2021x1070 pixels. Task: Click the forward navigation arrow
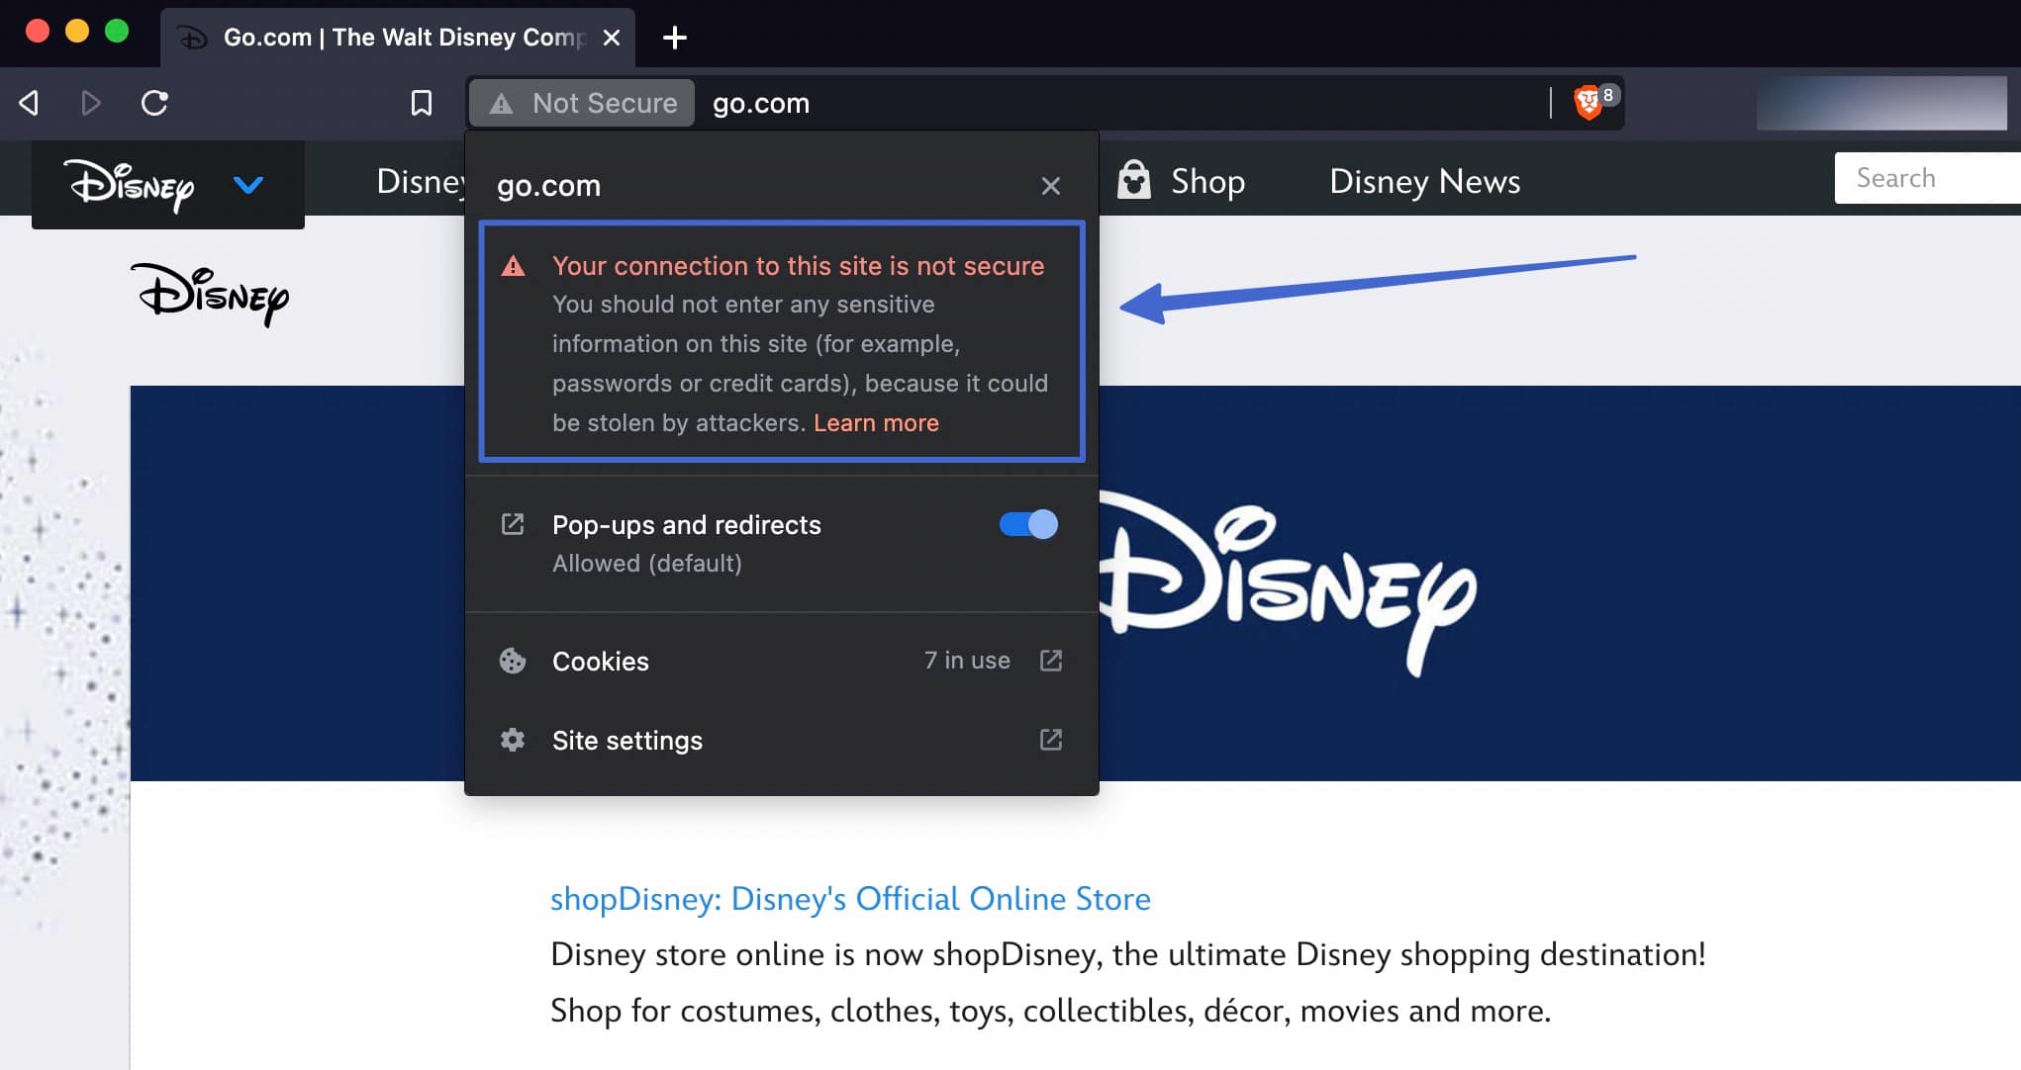(91, 102)
